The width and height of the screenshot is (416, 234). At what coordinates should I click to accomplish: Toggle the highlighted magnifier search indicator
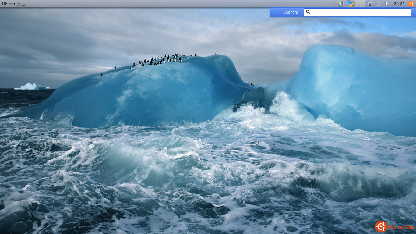click(x=360, y=4)
